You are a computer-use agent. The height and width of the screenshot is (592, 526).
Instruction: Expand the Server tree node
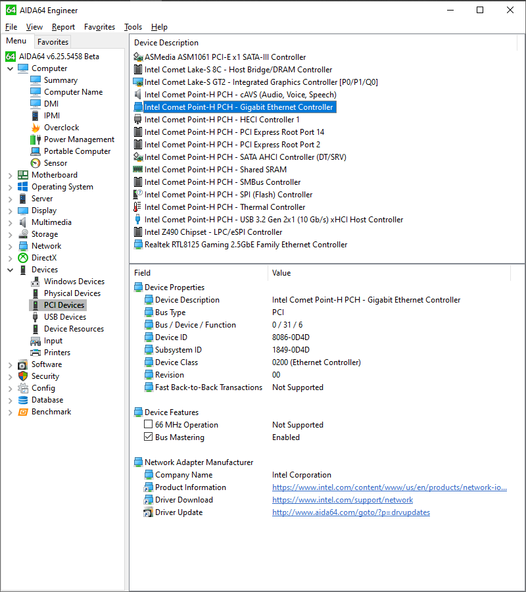[x=10, y=199]
